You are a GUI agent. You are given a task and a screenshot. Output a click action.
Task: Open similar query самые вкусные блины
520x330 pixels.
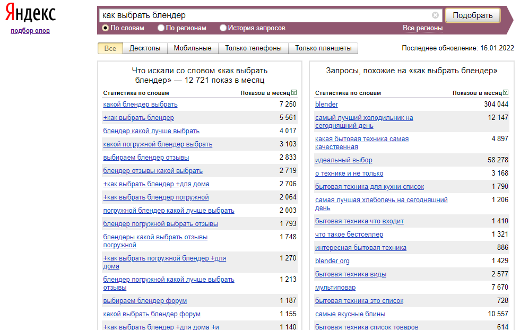350,314
